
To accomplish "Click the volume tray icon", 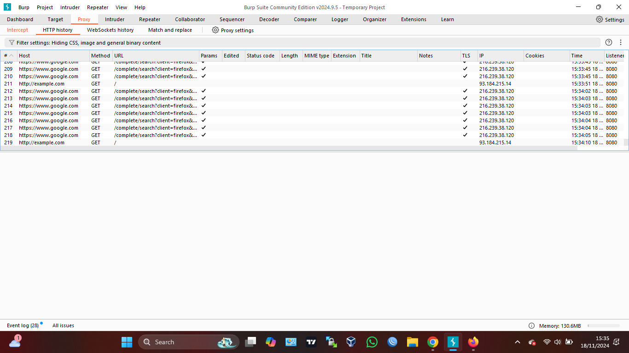I will click(x=558, y=342).
